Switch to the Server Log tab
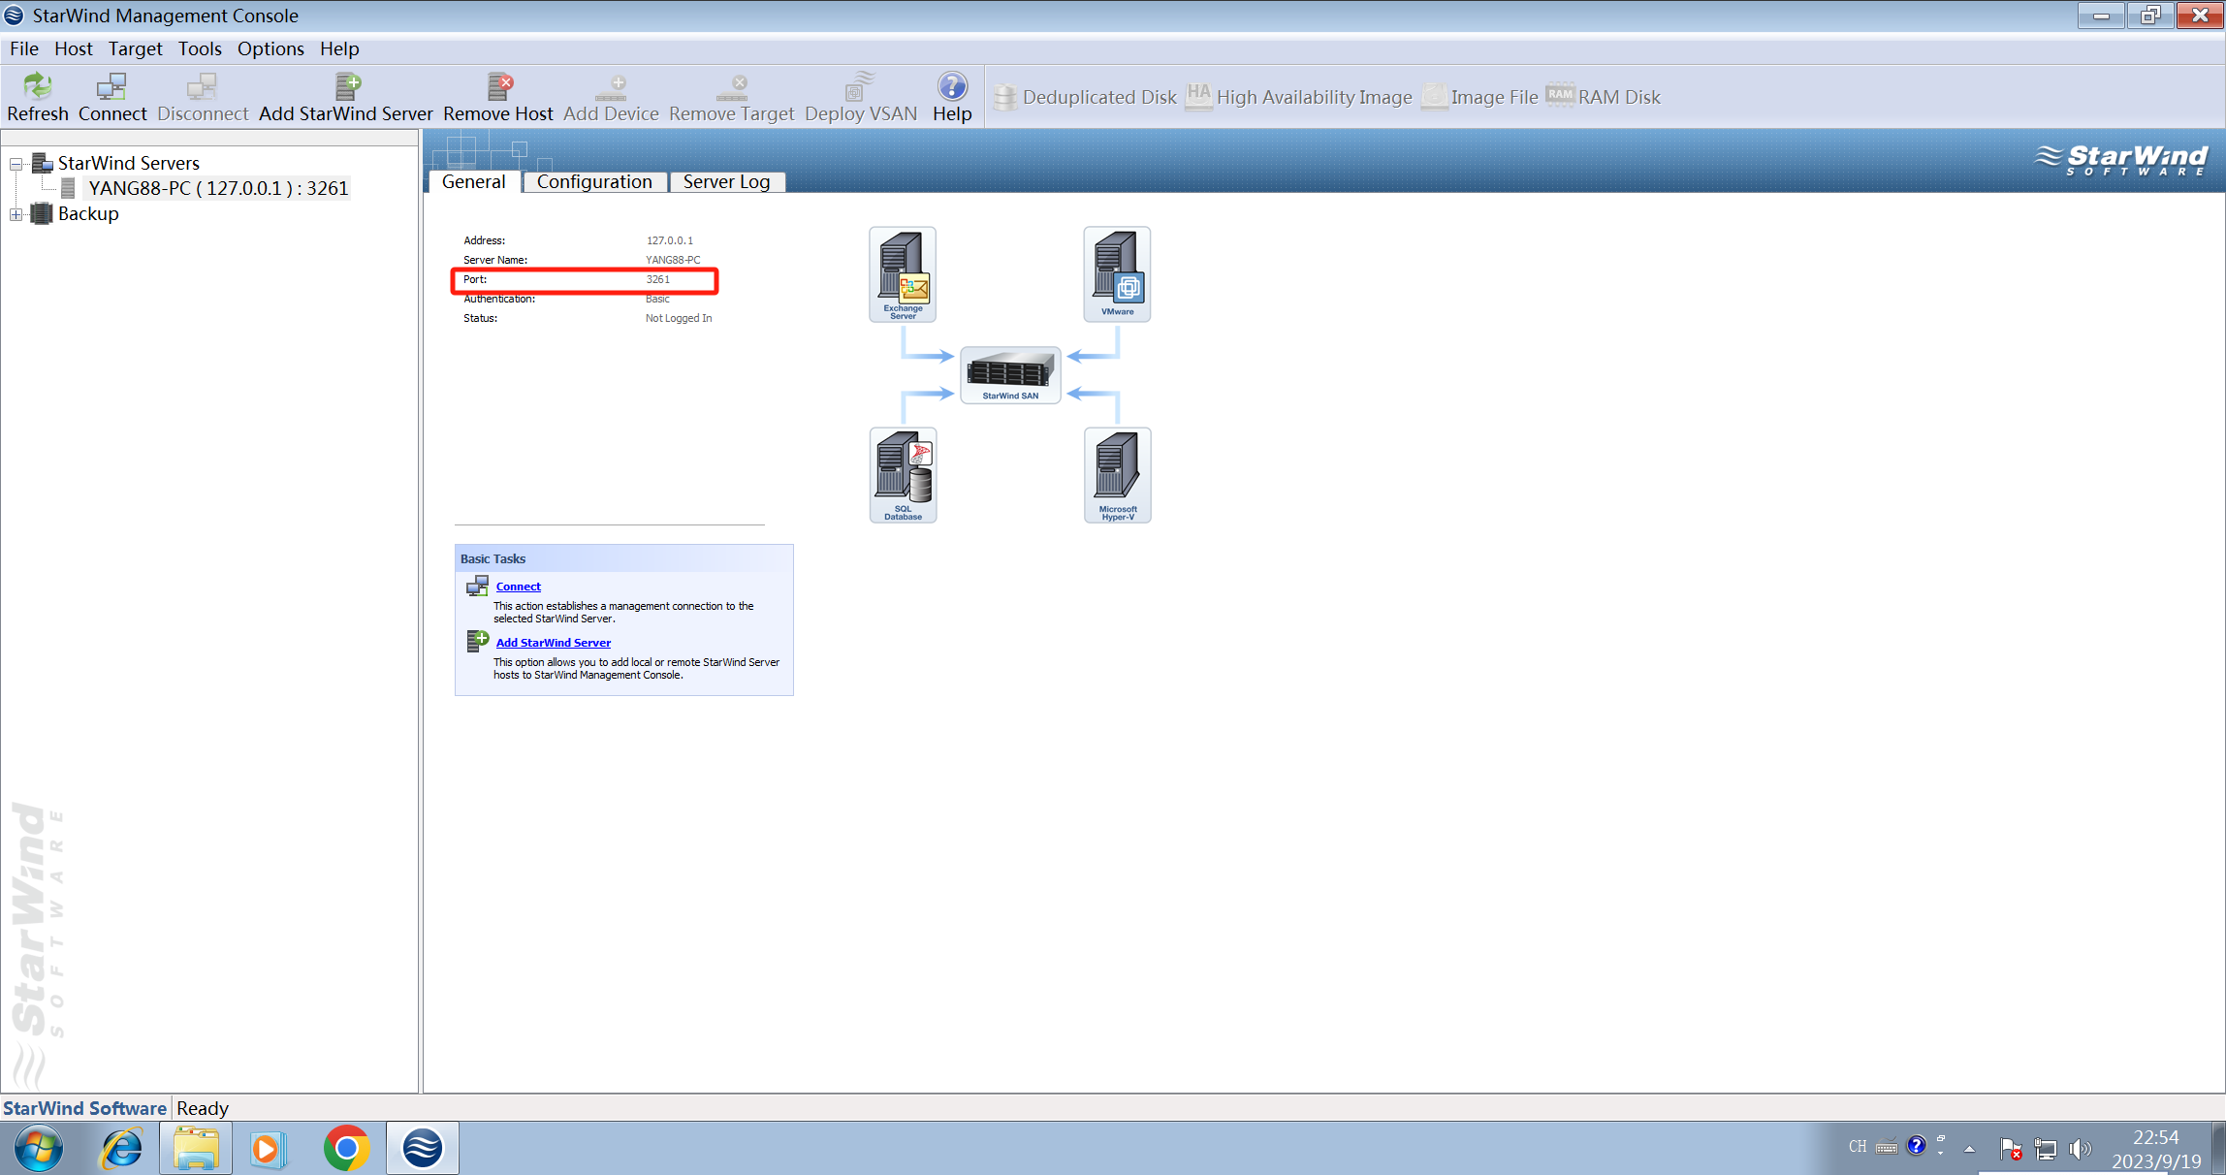2226x1175 pixels. [x=726, y=181]
